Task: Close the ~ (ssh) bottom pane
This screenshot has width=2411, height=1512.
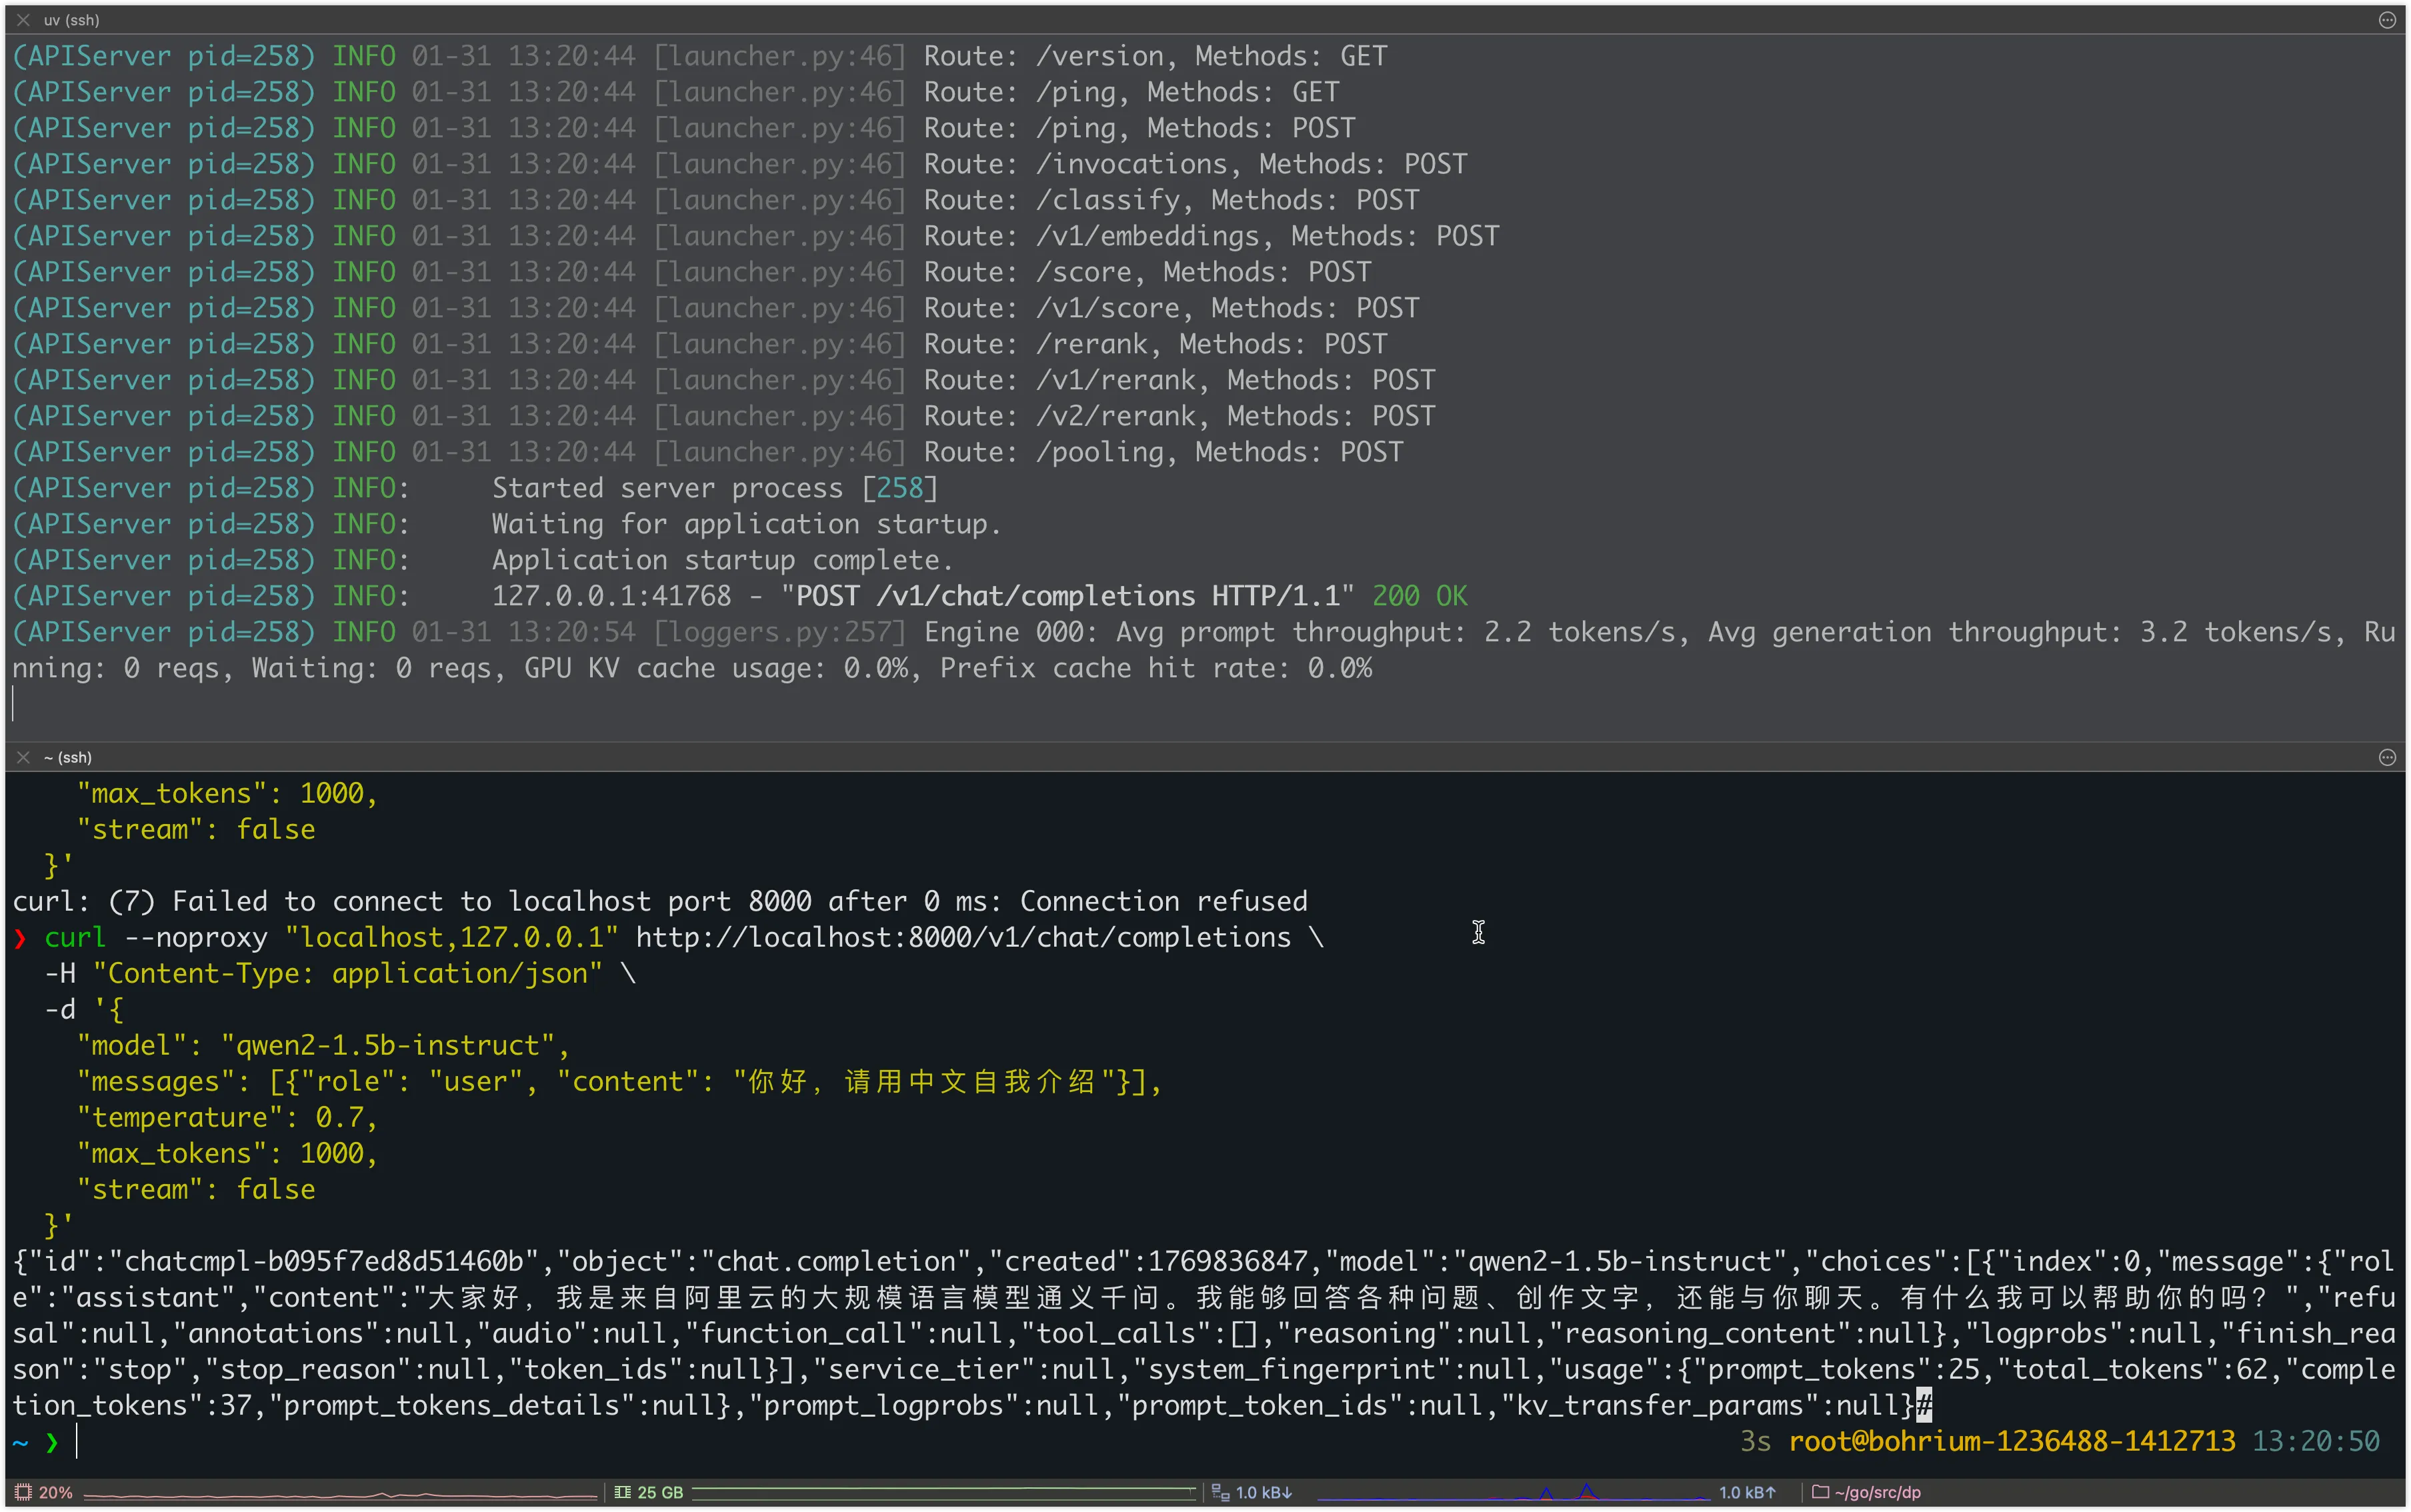Action: [23, 757]
